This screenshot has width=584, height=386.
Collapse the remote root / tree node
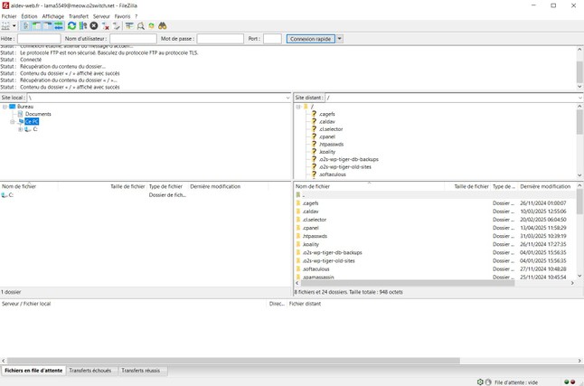(x=298, y=107)
